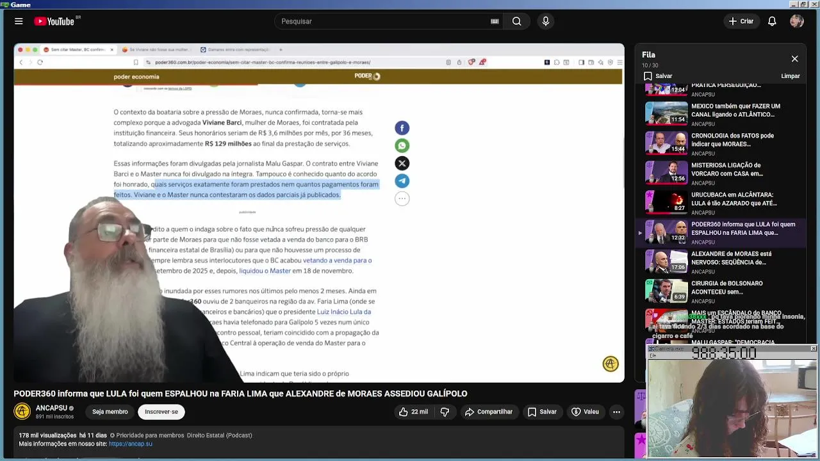Open the on-screen keyboard in the search box
The height and width of the screenshot is (461, 820).
coord(495,21)
